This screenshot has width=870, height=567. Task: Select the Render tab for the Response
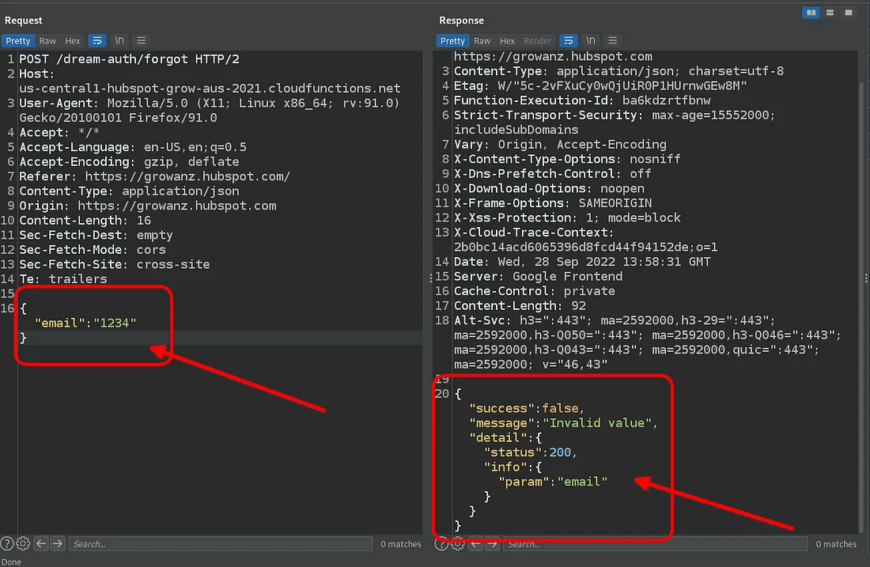537,40
